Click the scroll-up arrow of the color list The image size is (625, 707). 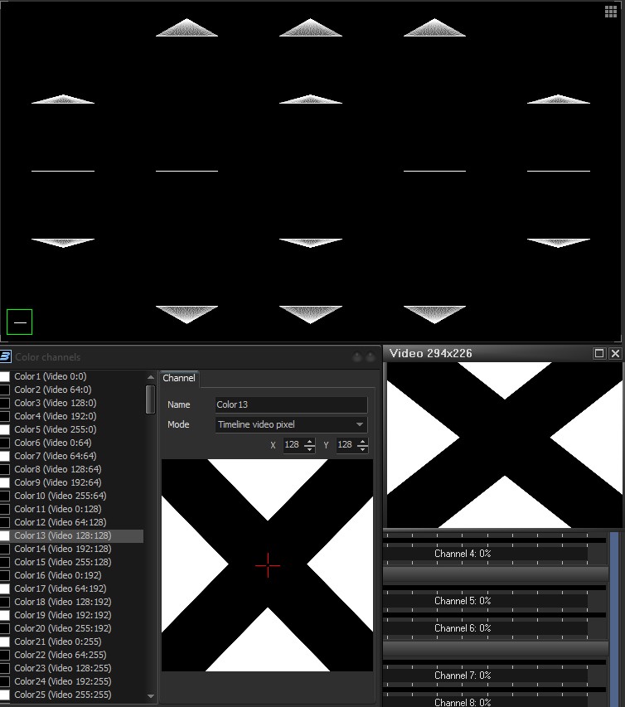[151, 377]
